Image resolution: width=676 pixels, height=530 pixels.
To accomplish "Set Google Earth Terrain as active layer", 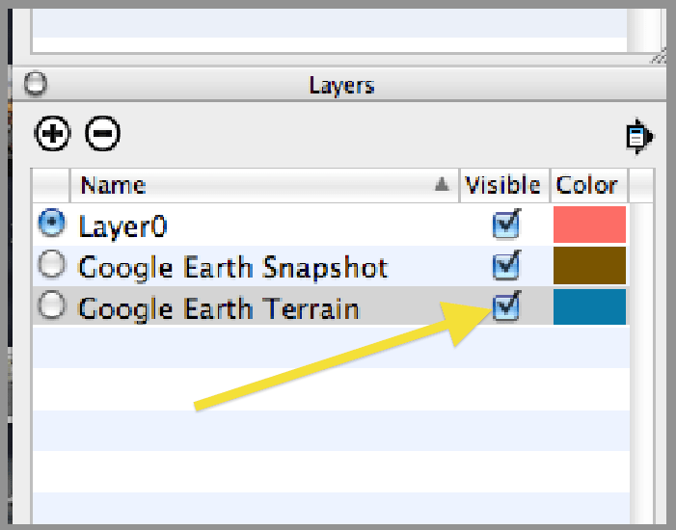I will click(x=51, y=306).
